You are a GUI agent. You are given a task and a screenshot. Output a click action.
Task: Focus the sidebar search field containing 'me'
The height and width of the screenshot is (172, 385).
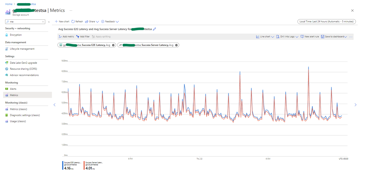(25, 22)
